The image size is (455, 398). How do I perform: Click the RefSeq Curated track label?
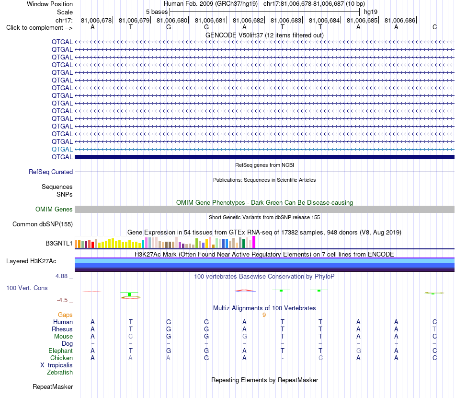[x=51, y=172]
